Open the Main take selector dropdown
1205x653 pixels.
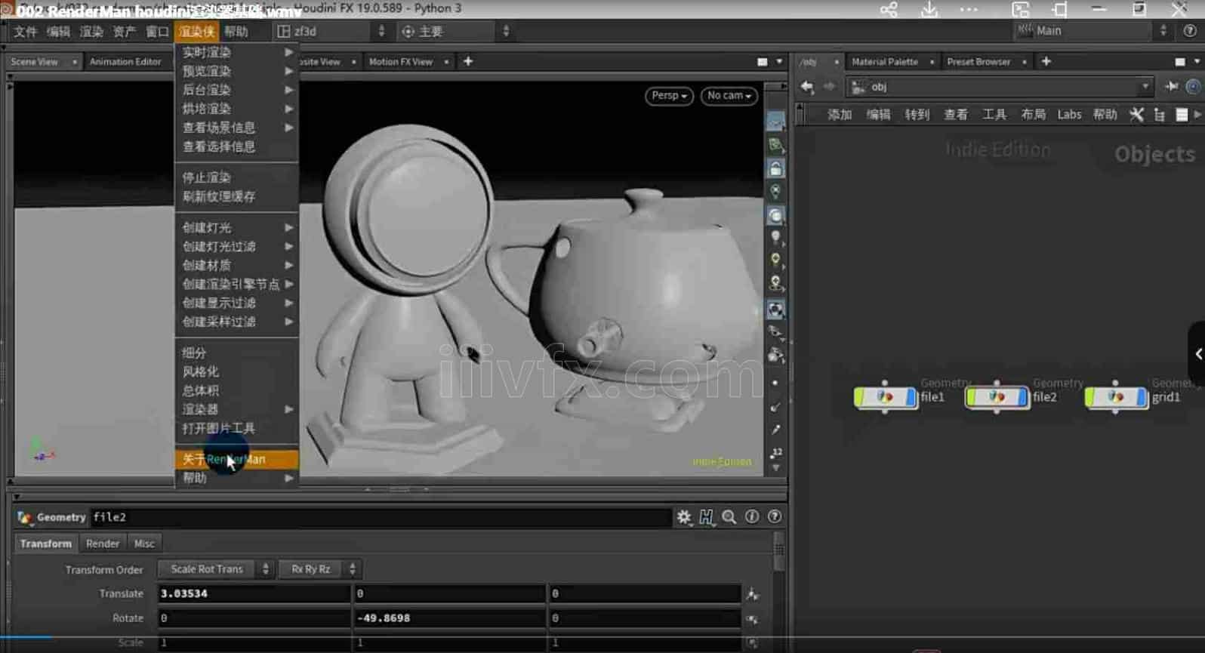pos(1093,31)
